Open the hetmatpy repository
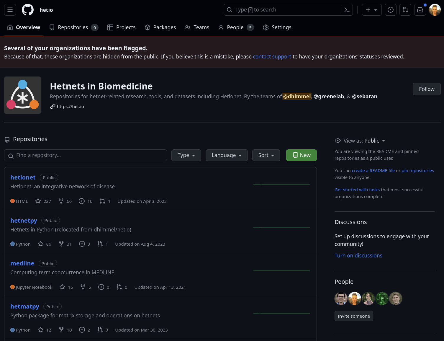 pos(25,306)
